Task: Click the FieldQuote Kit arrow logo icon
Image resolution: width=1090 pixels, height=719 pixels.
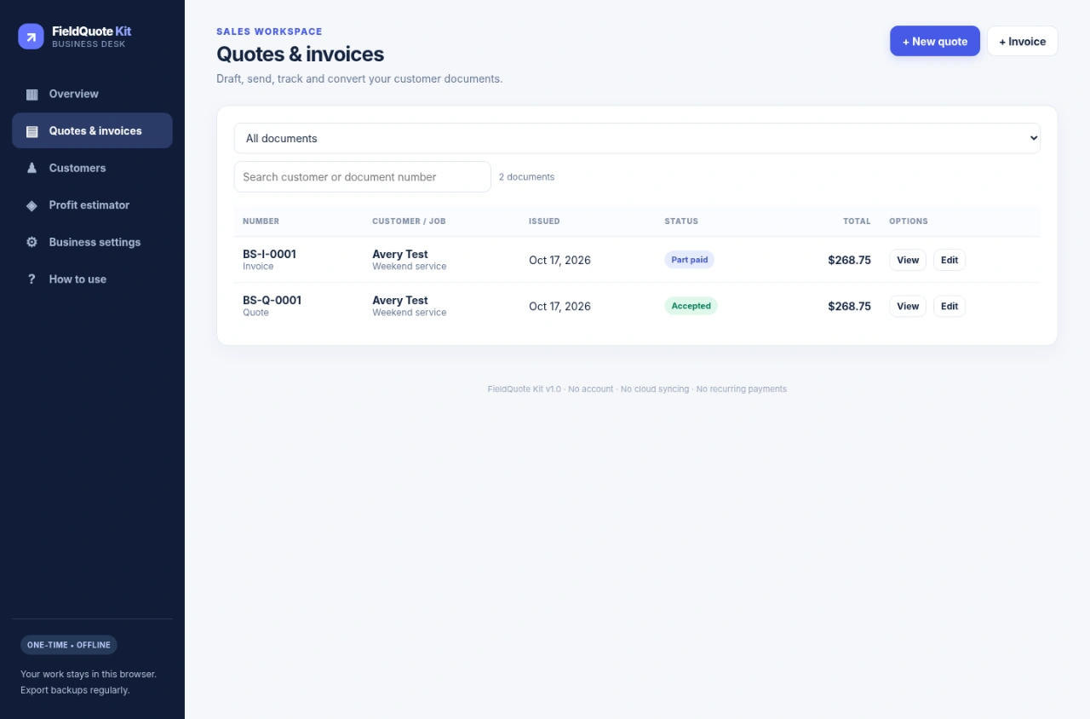Action: coord(31,37)
